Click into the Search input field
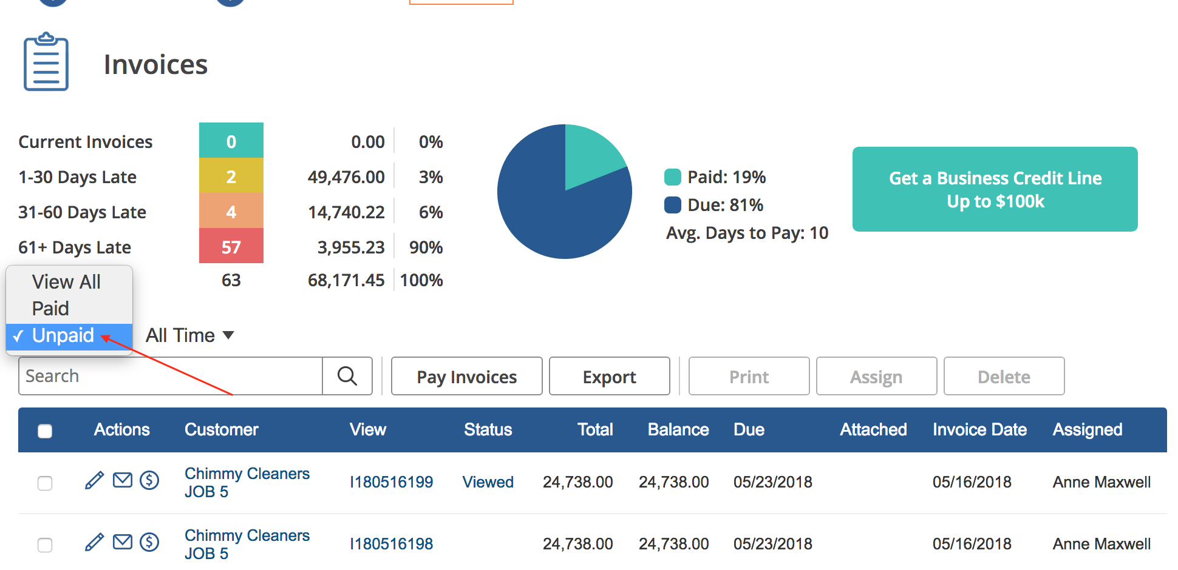 170,376
